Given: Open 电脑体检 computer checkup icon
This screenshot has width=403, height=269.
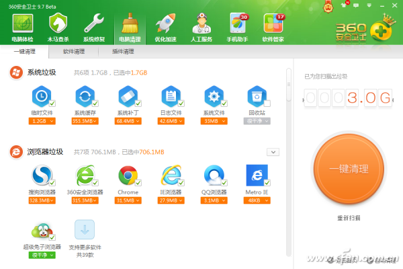Looking at the screenshot, I should point(23,24).
